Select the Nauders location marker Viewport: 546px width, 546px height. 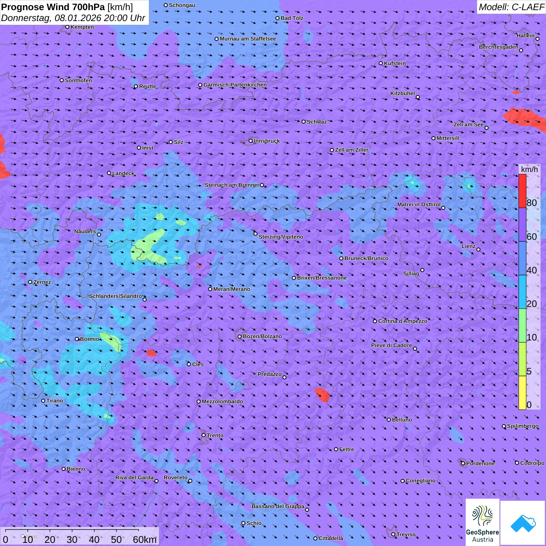point(99,234)
